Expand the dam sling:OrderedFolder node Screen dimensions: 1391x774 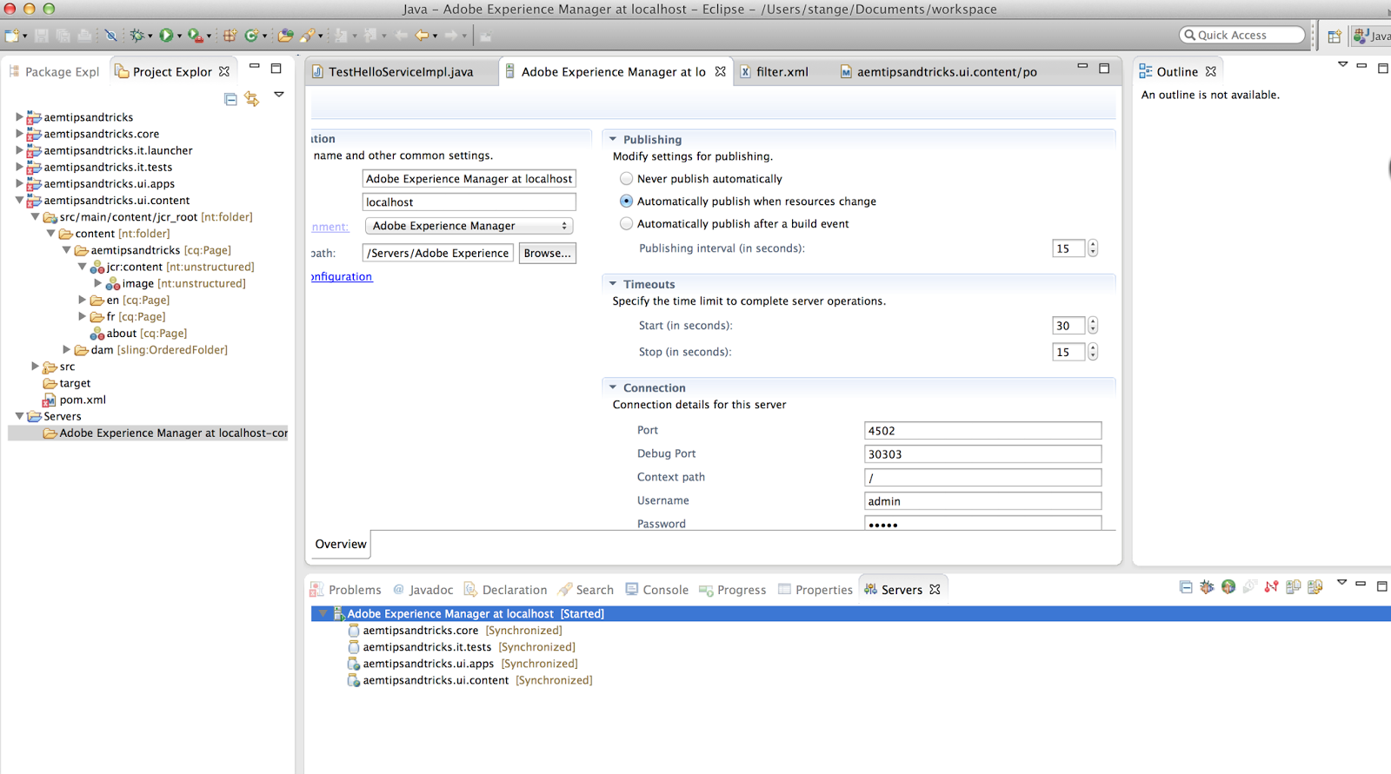(x=66, y=350)
